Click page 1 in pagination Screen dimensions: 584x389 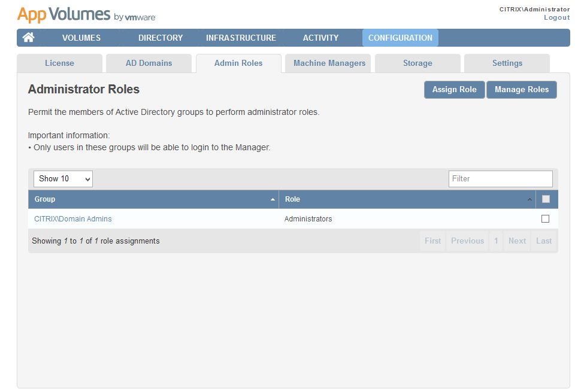click(x=496, y=241)
